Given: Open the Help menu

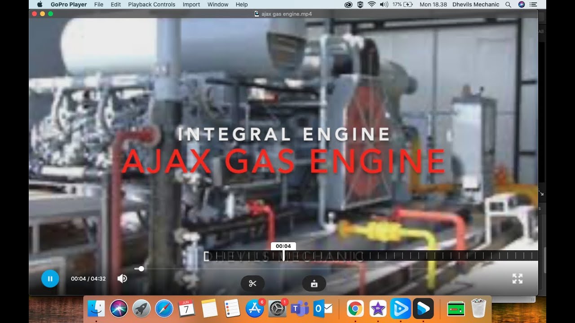Looking at the screenshot, I should click(242, 4).
